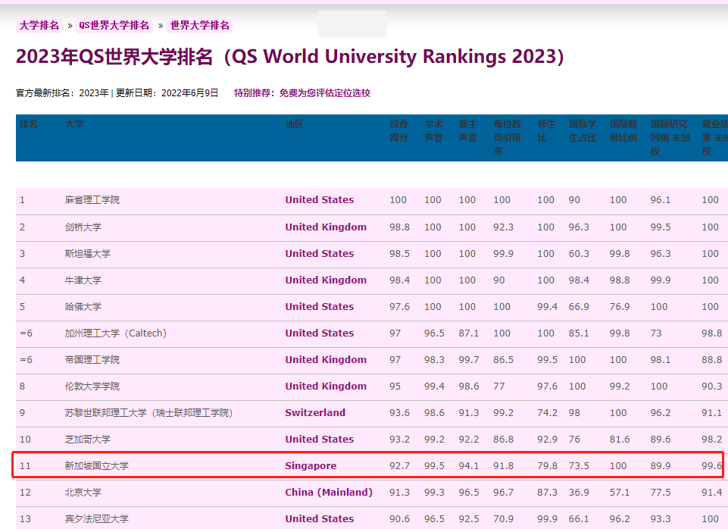Click the 免费为您评估定位选校 recommendation link
Viewport: 728px width, 529px height.
[x=324, y=93]
